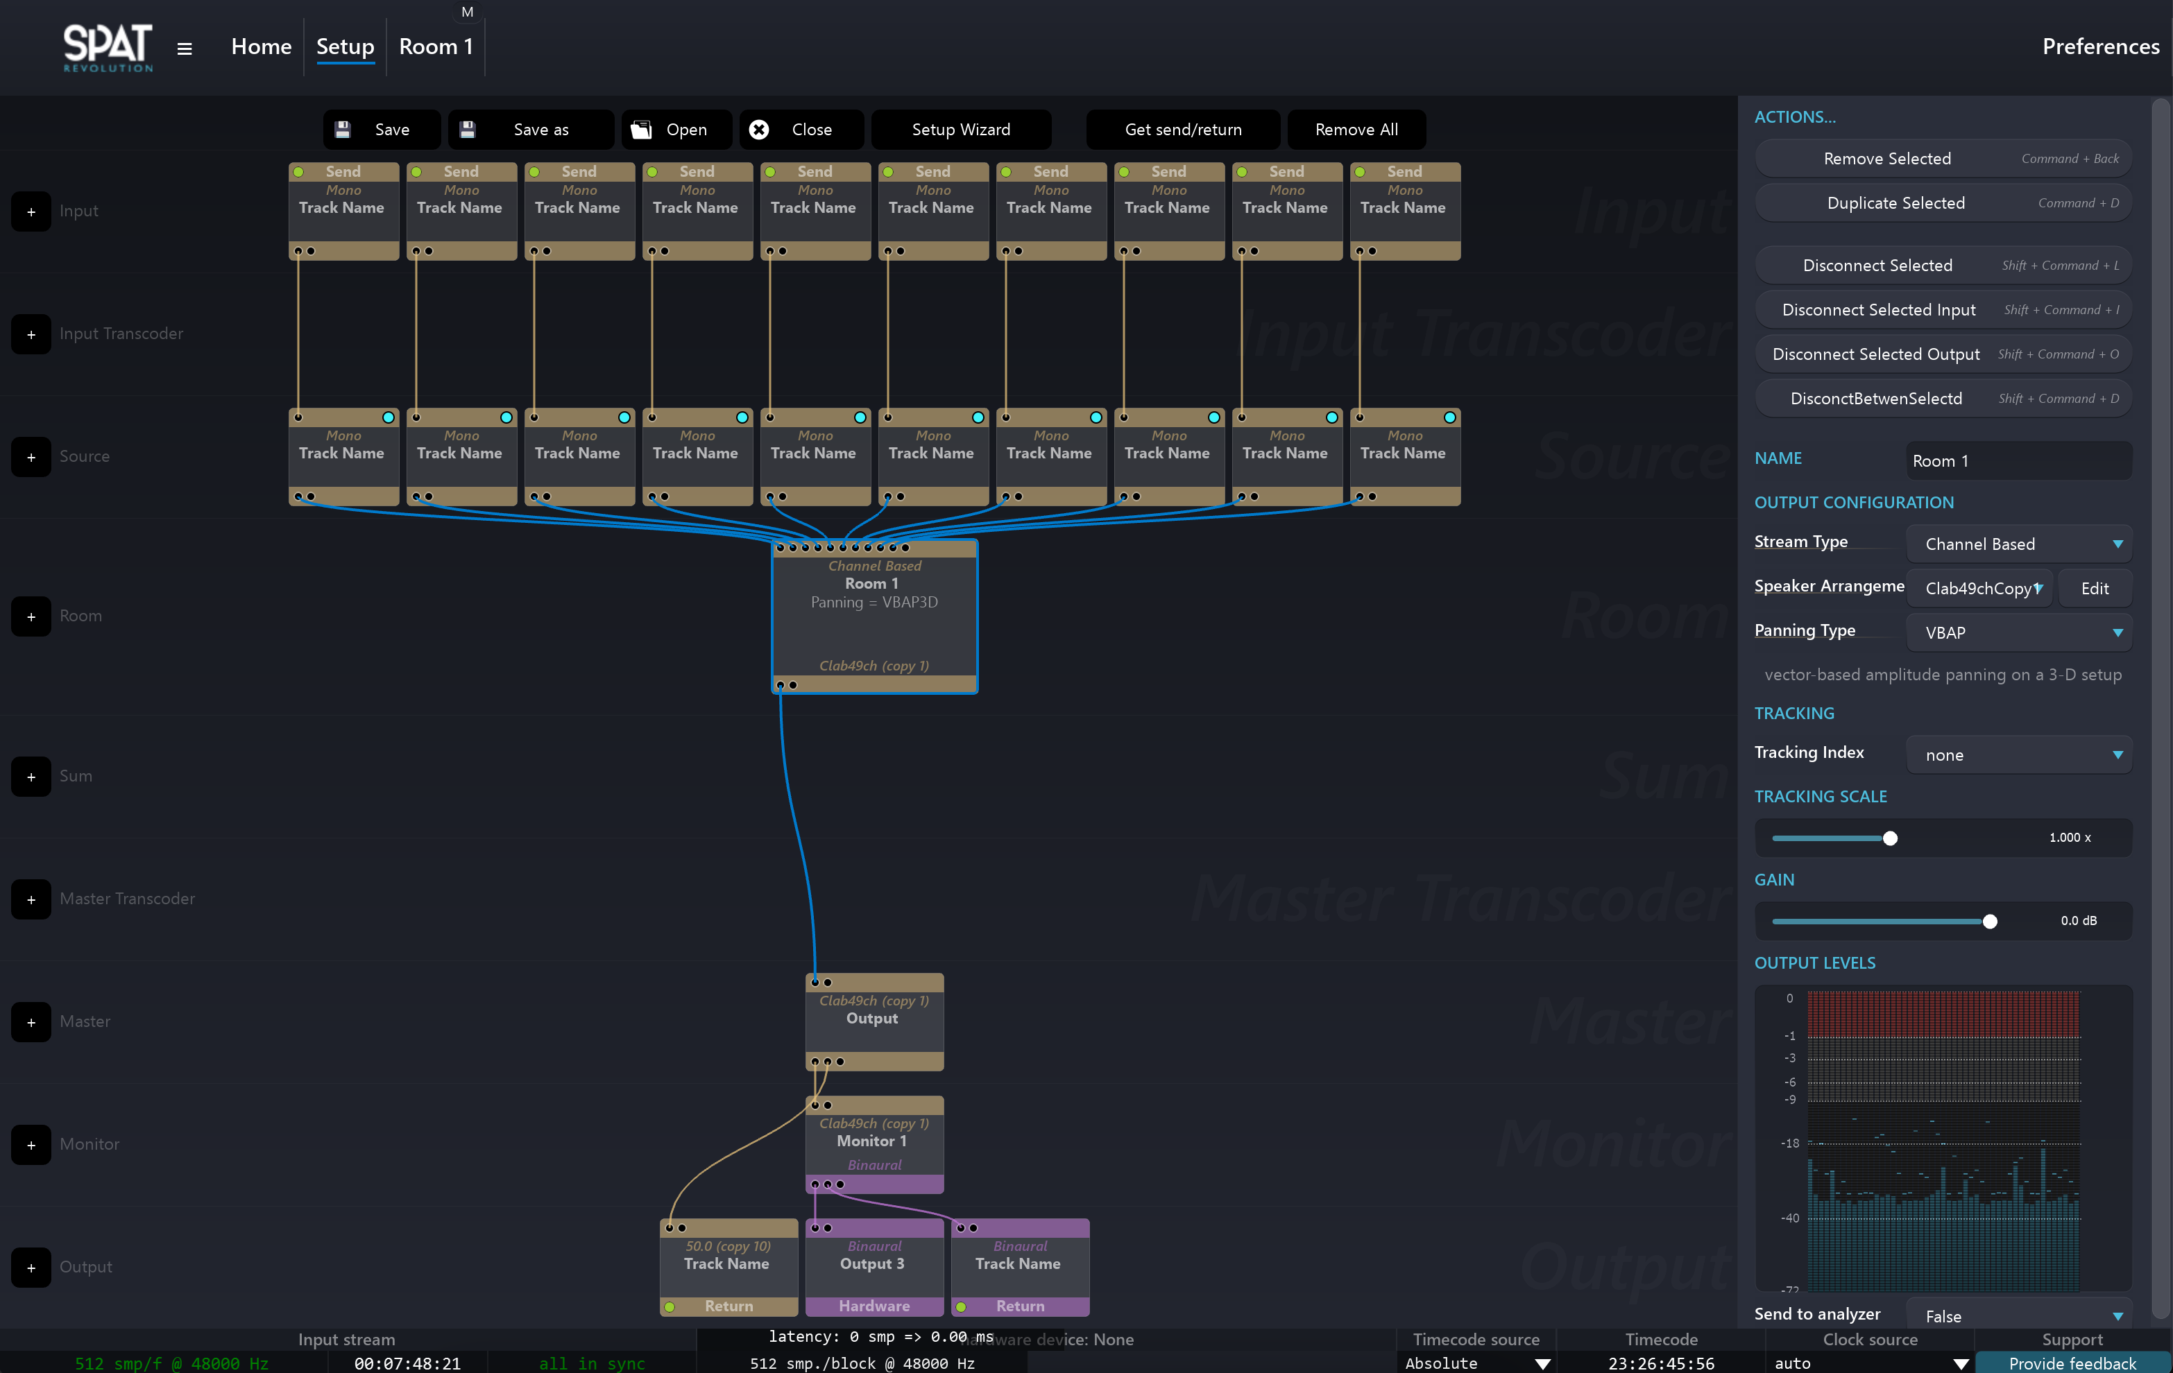
Task: Open the hamburger menu next to the logo
Action: [x=184, y=49]
